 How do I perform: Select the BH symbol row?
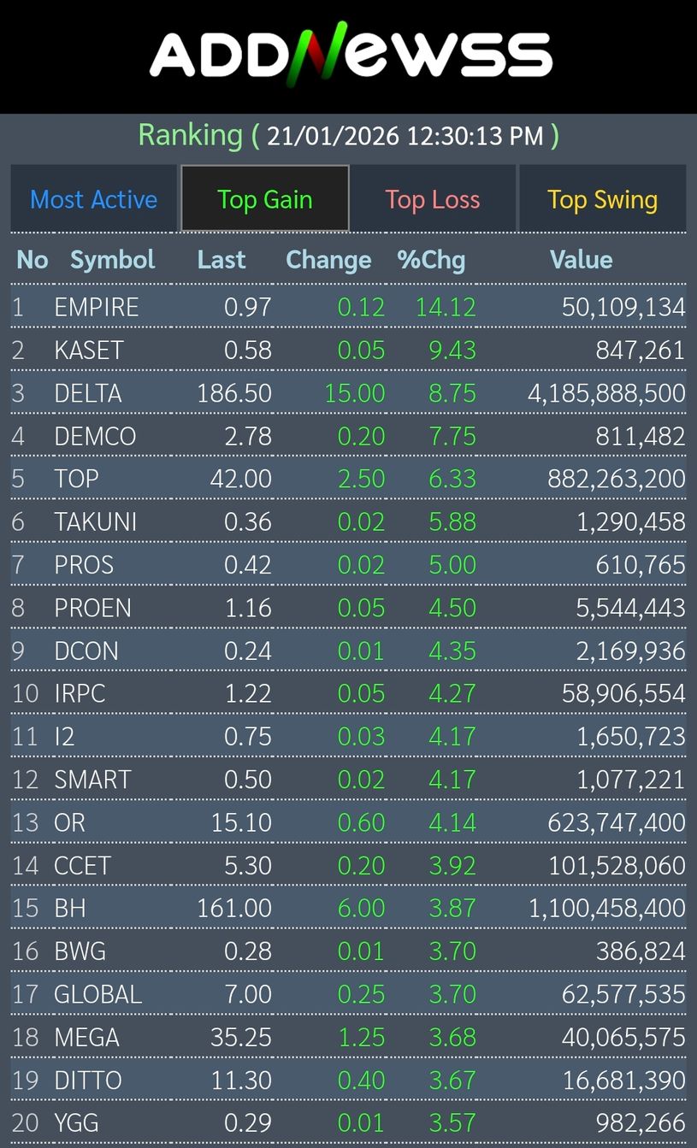(70, 908)
